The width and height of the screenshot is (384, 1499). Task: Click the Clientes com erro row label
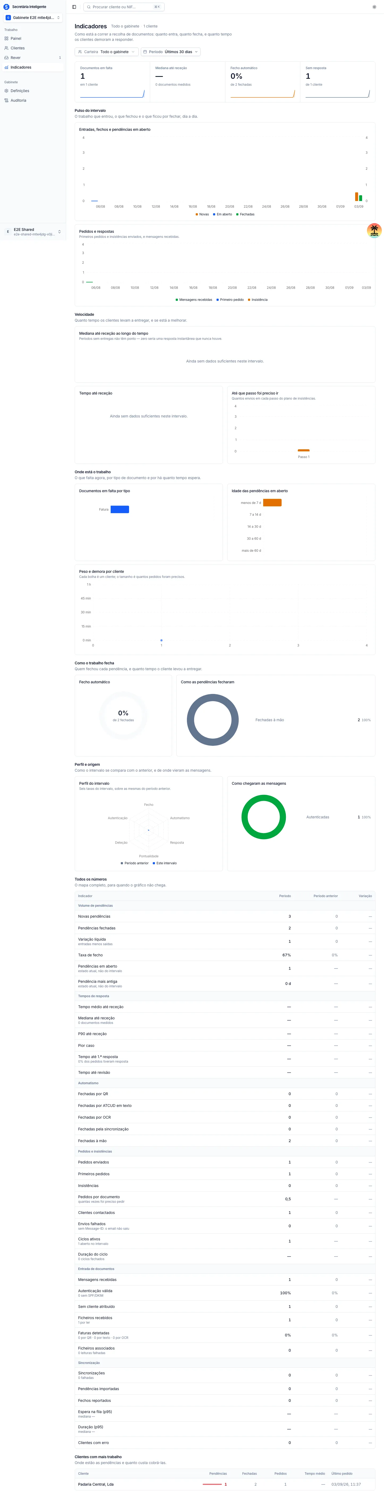[x=94, y=1443]
